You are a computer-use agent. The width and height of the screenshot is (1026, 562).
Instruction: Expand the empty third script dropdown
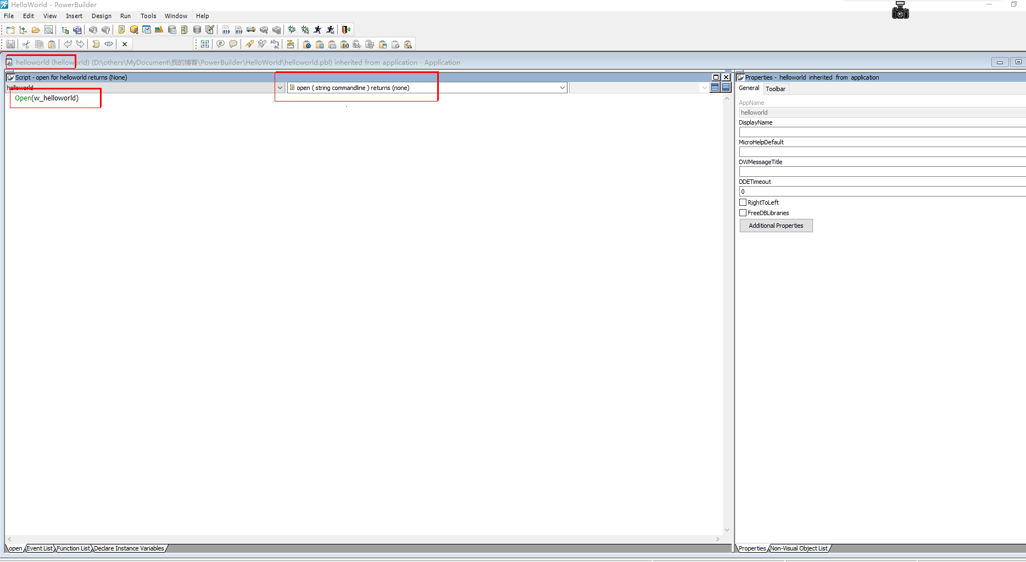point(704,88)
